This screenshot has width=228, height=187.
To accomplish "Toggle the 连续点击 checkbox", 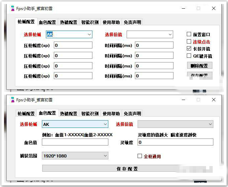I will point(189,42).
